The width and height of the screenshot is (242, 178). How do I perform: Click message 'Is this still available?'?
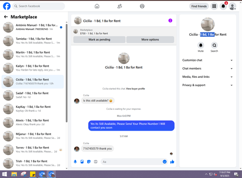click(x=98, y=101)
